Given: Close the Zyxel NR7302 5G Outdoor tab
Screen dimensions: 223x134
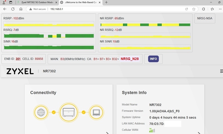Looking at the screenshot, I should coord(56,3).
